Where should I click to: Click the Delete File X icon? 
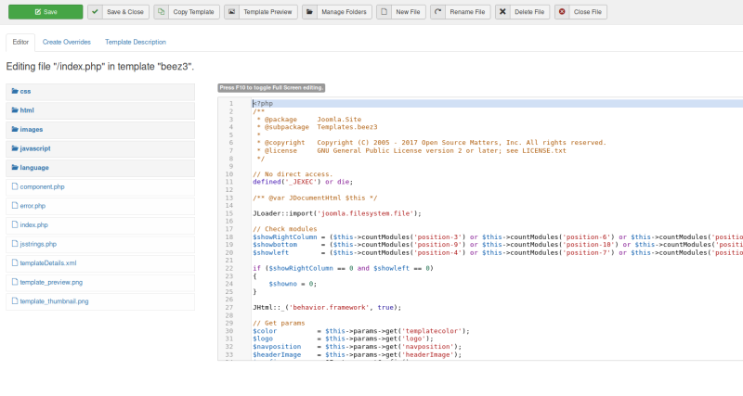(x=503, y=12)
